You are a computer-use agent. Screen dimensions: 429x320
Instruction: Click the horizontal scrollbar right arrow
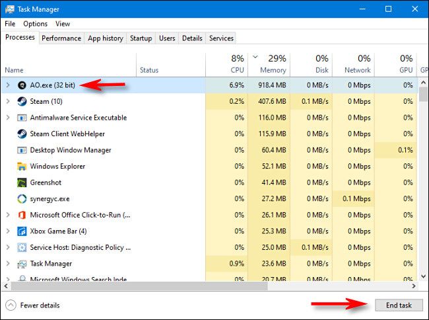click(x=414, y=286)
